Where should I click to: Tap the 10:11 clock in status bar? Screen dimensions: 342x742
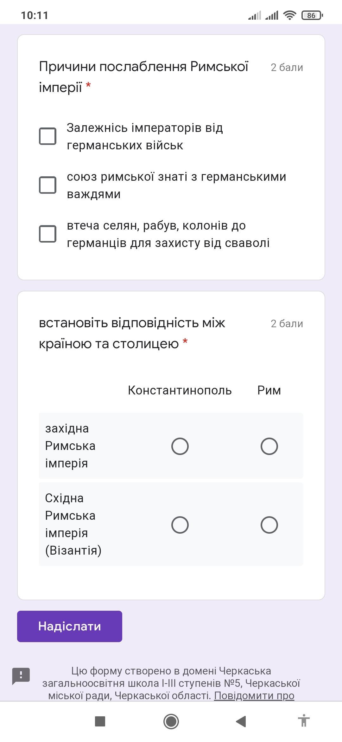[35, 15]
